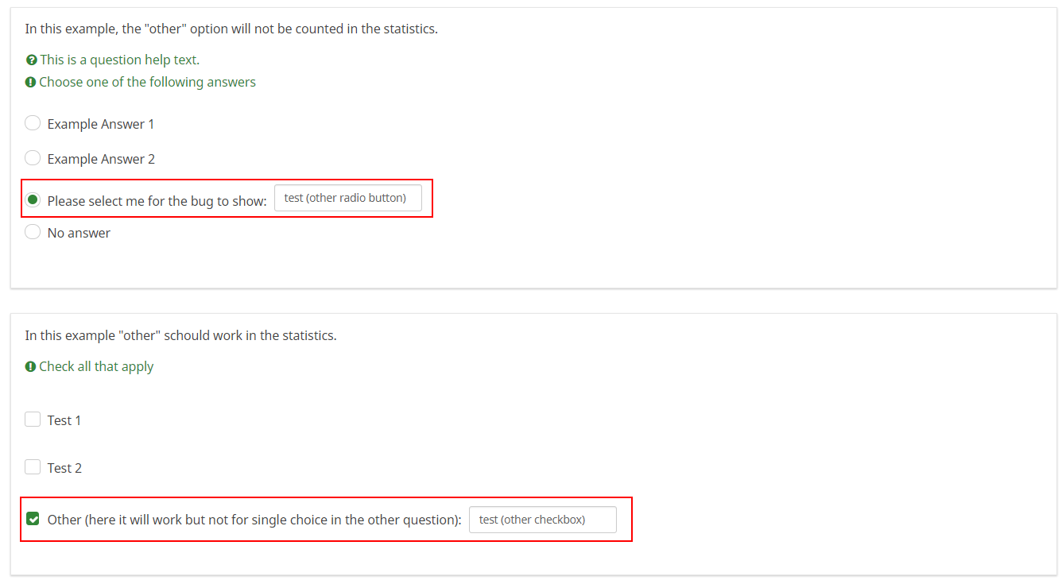The image size is (1062, 584).
Task: Click the 'Please select me for the bug' radio button
Action: tap(33, 199)
